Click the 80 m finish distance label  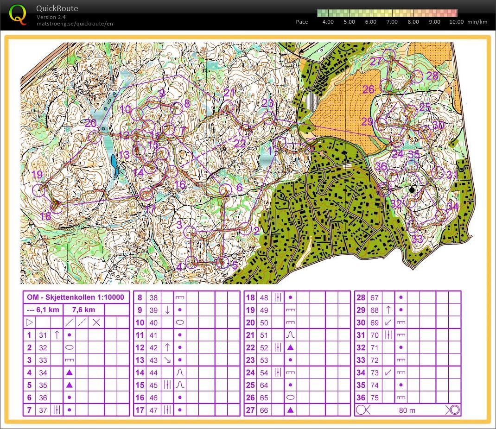pyautogui.click(x=407, y=410)
